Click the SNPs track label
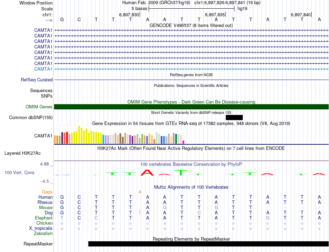This screenshot has width=329, height=252. (x=47, y=96)
